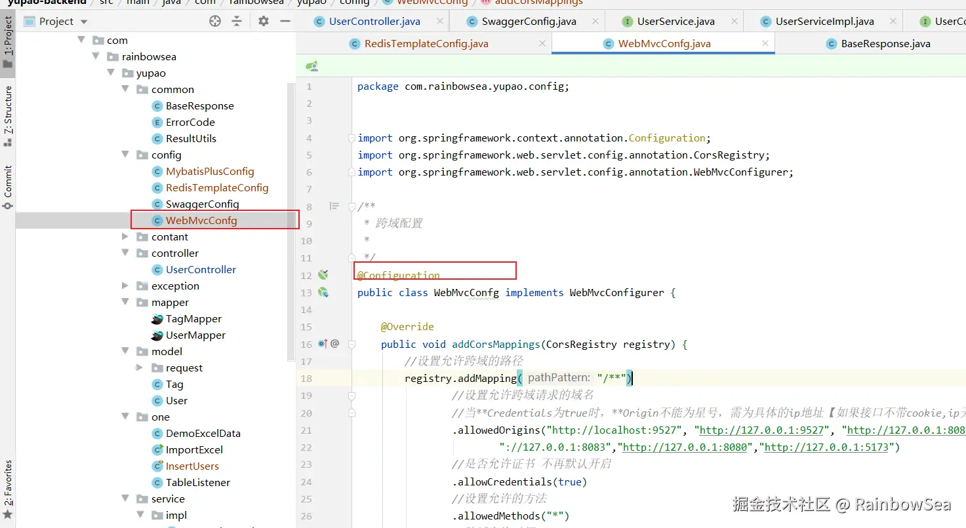966x528 pixels.
Task: Fold the addCorsMappings method at line 16
Action: coord(352,344)
